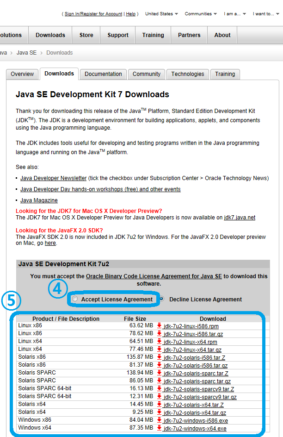Image resolution: width=283 pixels, height=437 pixels.
Task: Click download arrow icon for jdk-7u2-linux-x64.rpm
Action: [x=159, y=341]
